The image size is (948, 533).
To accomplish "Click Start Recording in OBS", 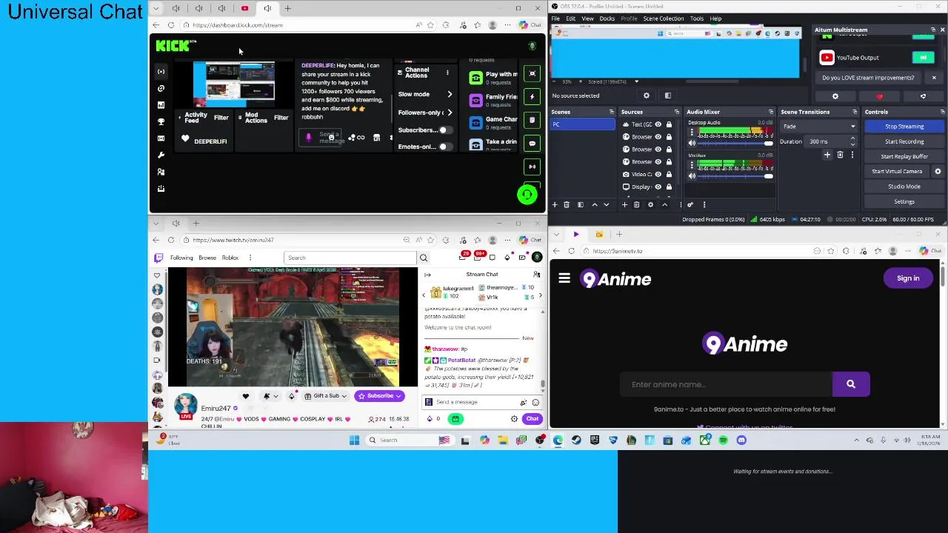I will (x=904, y=141).
